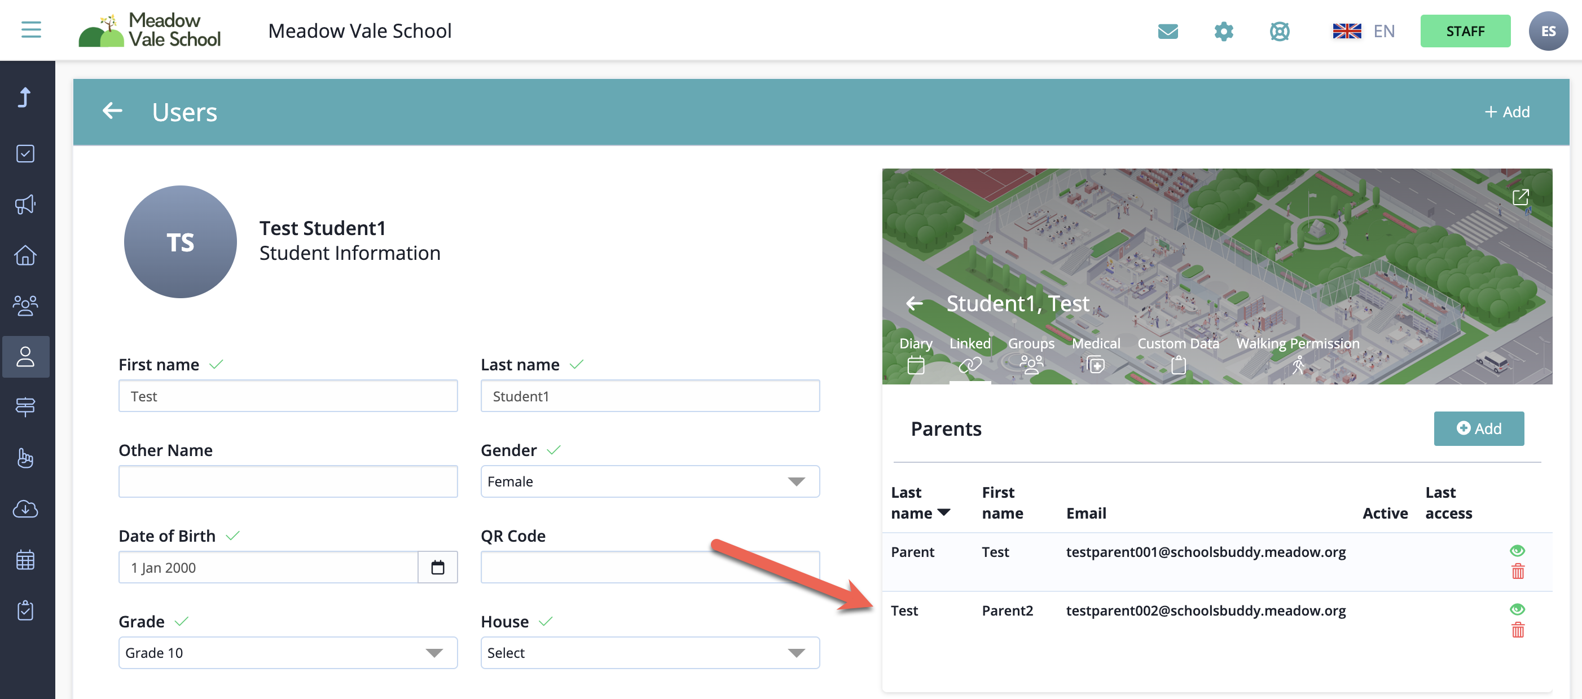Open messages via envelope icon
The height and width of the screenshot is (699, 1582).
1167,32
